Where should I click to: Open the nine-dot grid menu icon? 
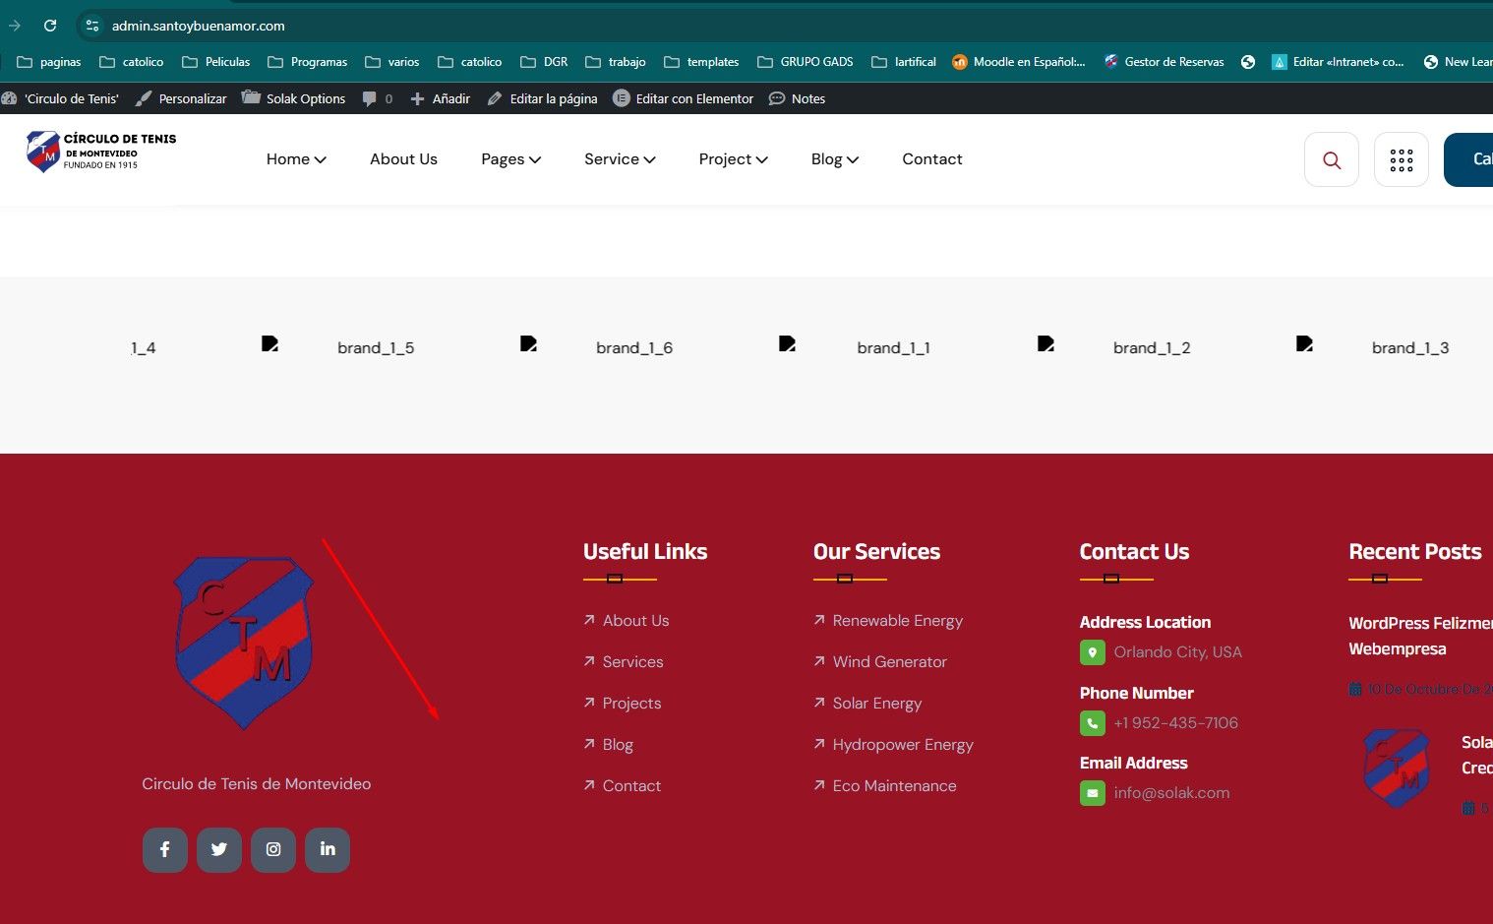click(x=1401, y=160)
